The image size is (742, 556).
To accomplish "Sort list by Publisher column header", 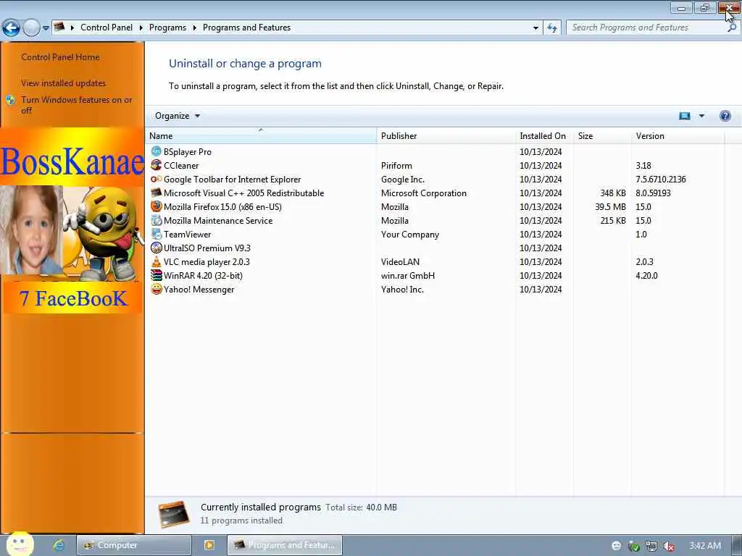I will click(446, 135).
